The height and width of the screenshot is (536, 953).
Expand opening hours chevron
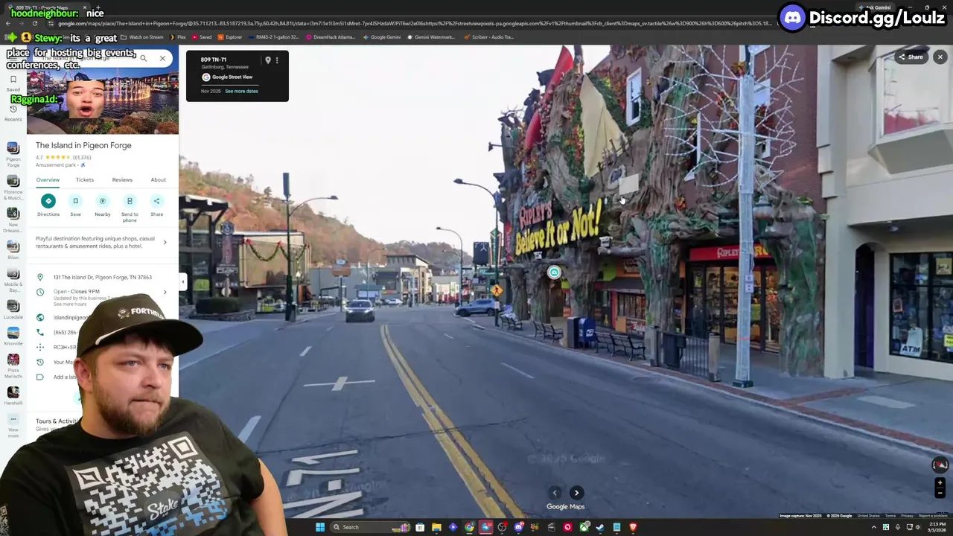click(x=165, y=292)
